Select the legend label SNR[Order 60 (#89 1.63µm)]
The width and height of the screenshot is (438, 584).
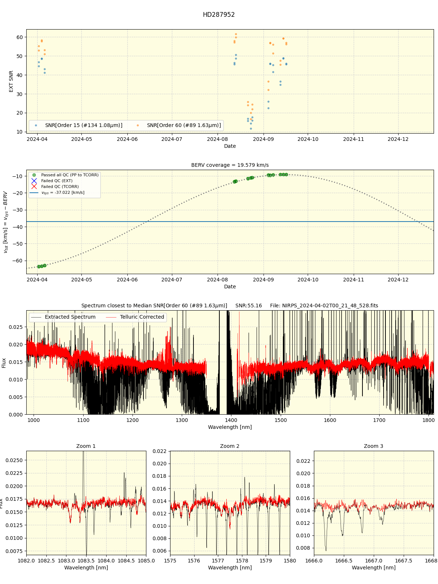point(184,125)
